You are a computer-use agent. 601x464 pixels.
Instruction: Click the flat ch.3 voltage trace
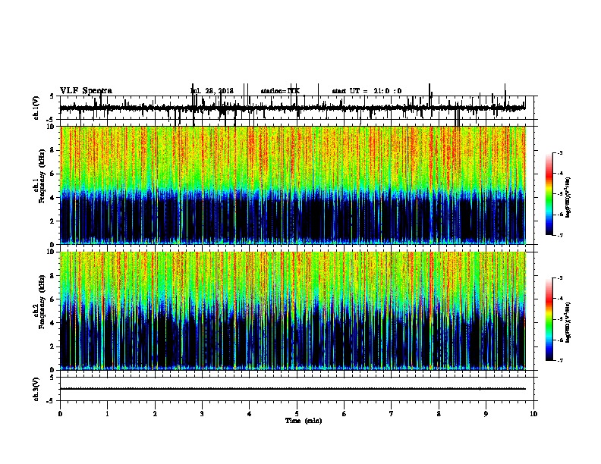coord(293,389)
